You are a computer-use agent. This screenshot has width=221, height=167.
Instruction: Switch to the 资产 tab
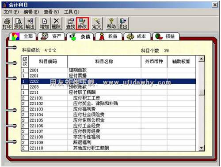pos(51,37)
